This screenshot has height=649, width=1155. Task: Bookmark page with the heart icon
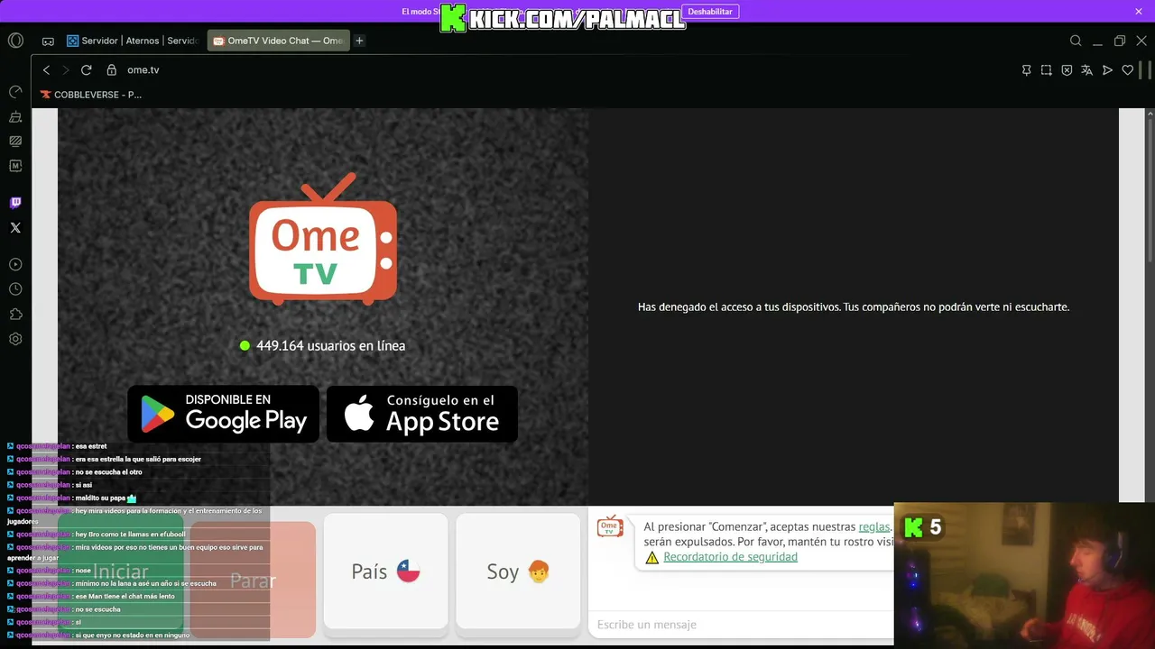(x=1128, y=70)
